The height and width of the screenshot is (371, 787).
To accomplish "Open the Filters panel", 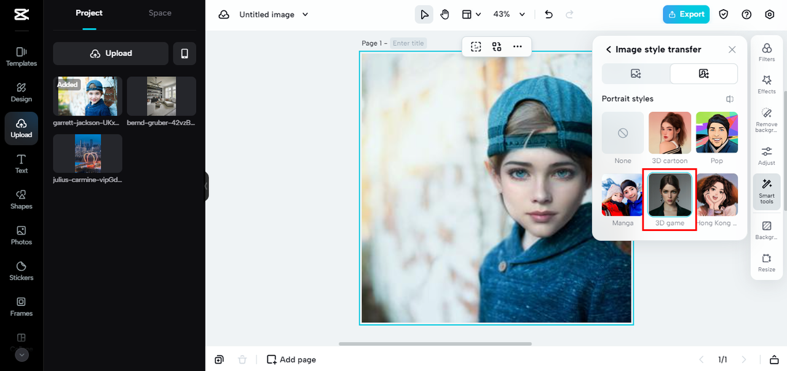I will (767, 52).
